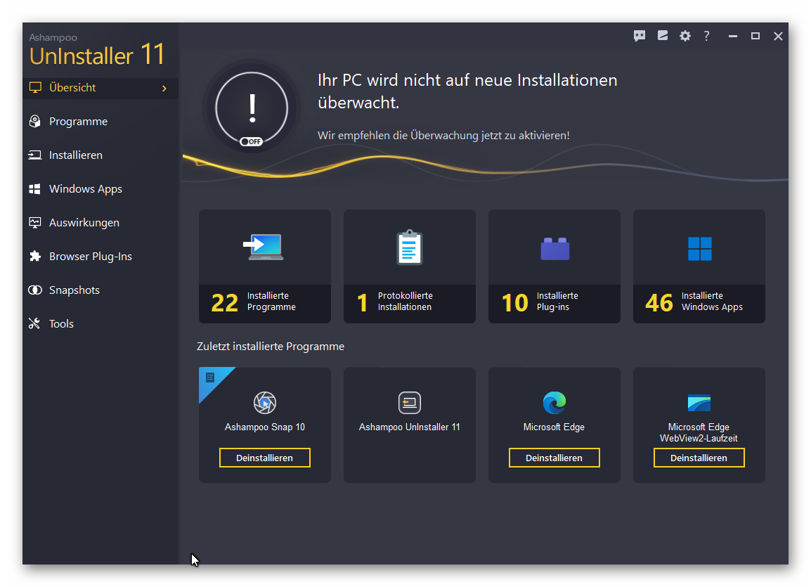This screenshot has width=811, height=587.
Task: Open the Programme section in sidebar
Action: point(78,122)
